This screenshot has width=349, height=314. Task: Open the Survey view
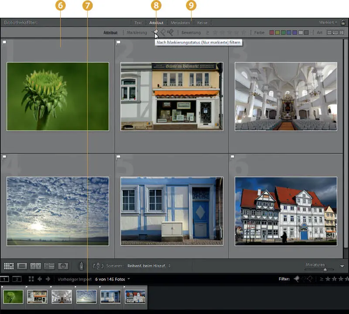(x=49, y=266)
